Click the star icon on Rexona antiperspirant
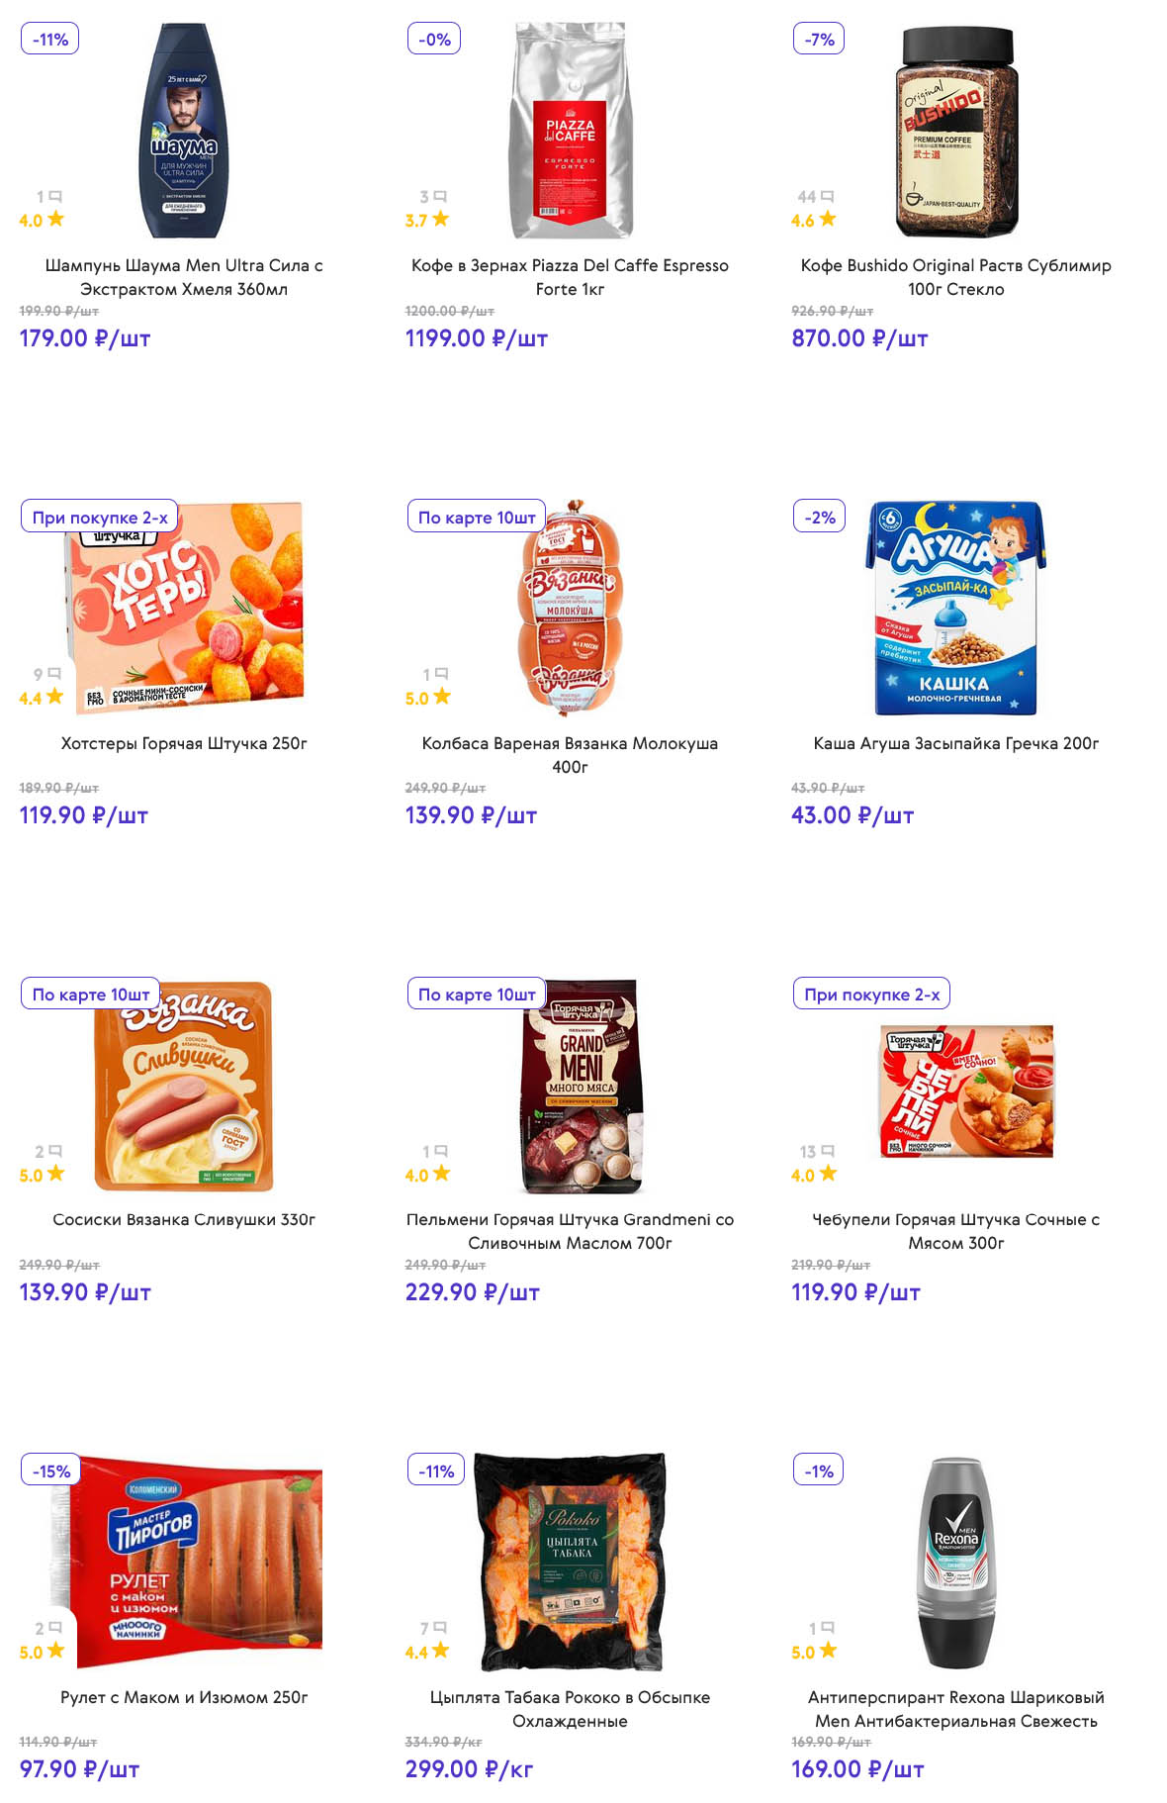 [828, 1651]
